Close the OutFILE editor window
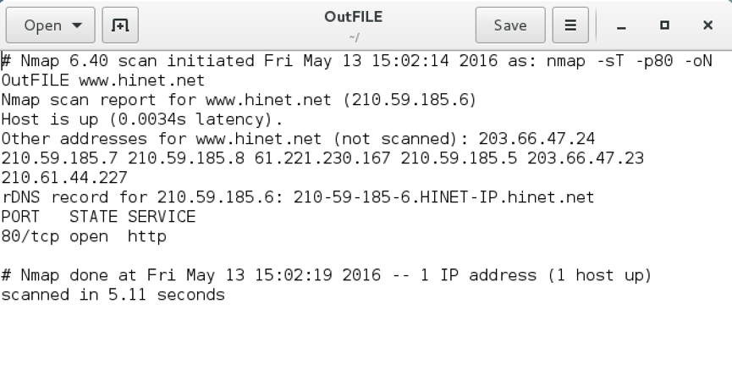732x376 pixels. 707,25
